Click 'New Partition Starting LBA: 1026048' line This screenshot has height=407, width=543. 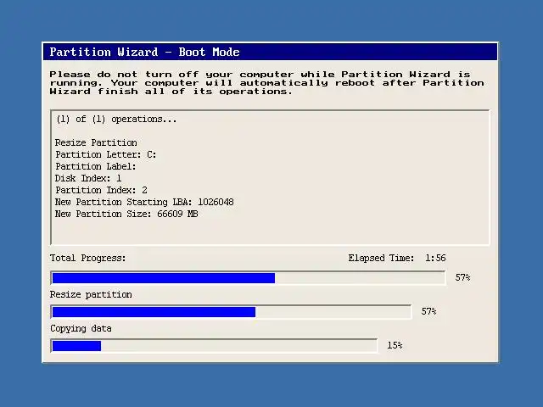[144, 202]
